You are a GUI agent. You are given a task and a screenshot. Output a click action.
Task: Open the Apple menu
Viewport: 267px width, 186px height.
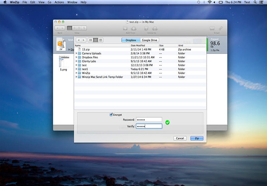tap(5, 2)
